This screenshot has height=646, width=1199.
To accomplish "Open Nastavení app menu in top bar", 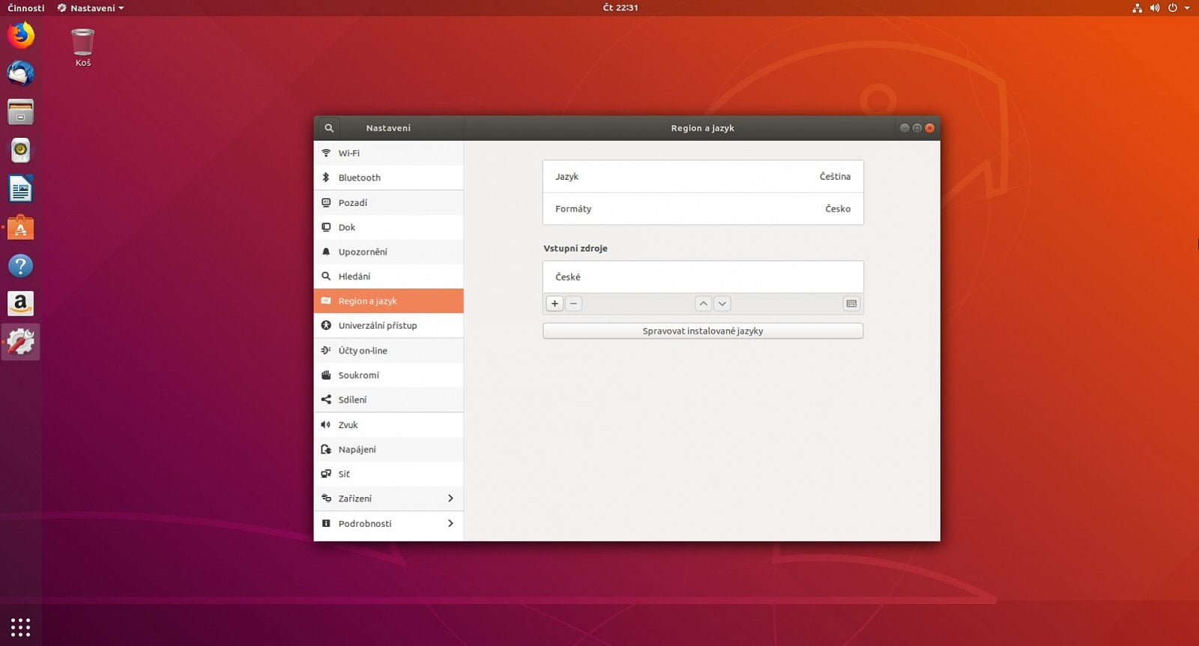I will 91,7.
